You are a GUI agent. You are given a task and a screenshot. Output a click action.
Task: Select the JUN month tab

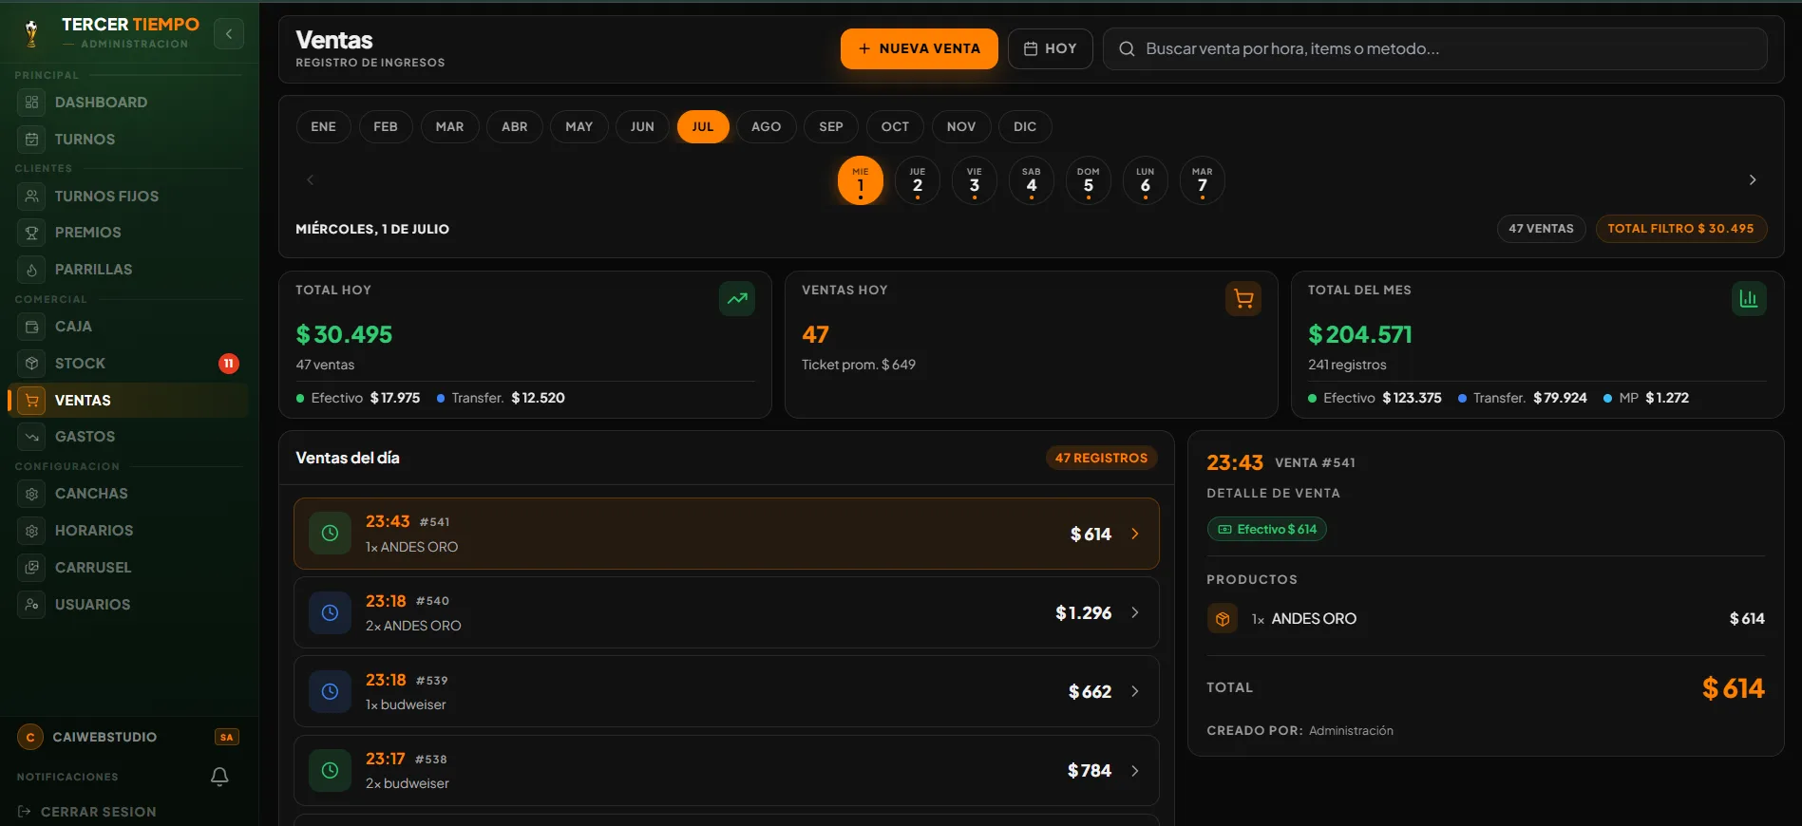click(642, 126)
